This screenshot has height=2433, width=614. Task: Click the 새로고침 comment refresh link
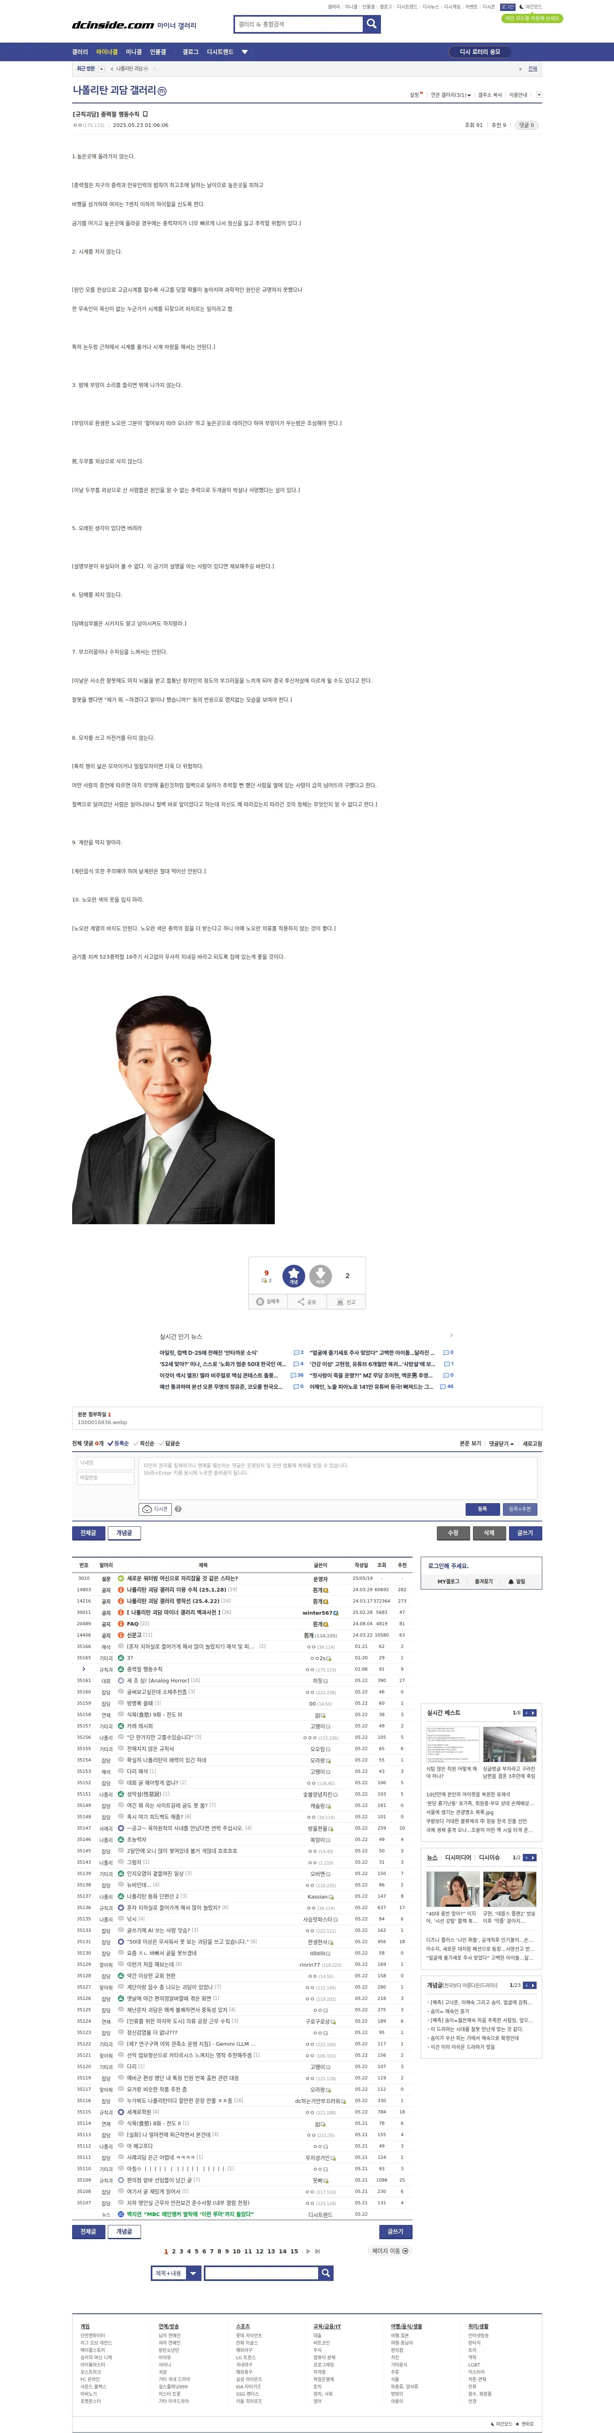pos(533,1443)
